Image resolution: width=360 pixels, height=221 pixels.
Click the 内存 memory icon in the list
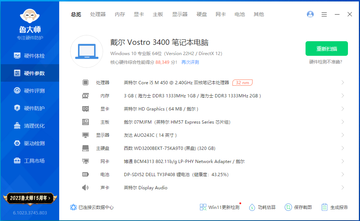coord(86,96)
